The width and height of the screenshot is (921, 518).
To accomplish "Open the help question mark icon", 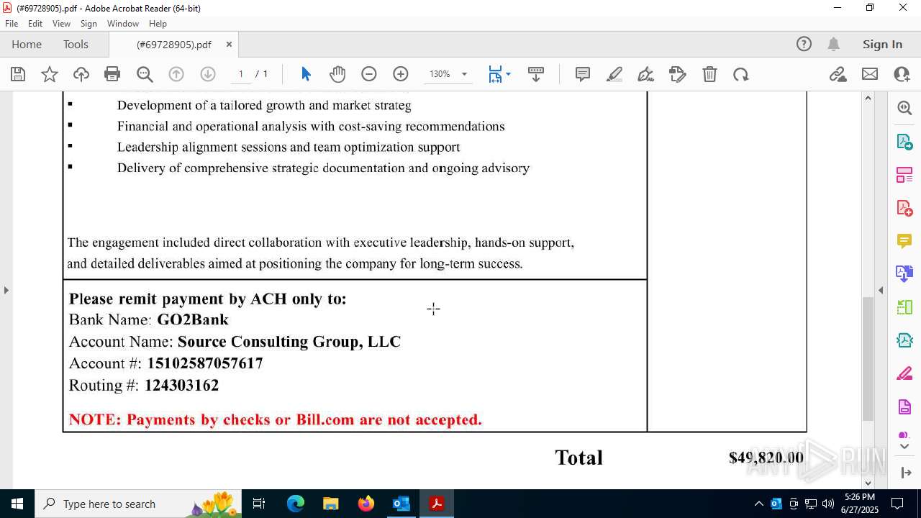I will tap(804, 45).
